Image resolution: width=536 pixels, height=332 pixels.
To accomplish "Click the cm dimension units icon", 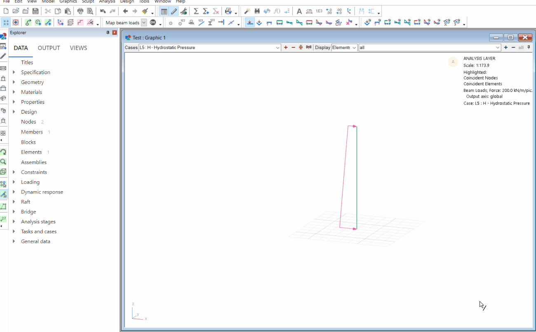I will click(x=309, y=11).
